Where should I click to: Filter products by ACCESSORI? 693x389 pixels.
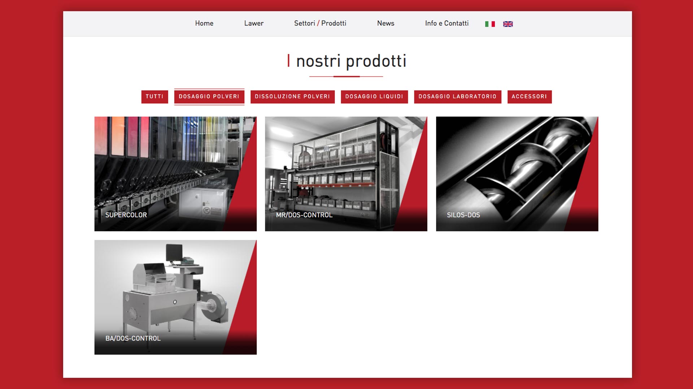(529, 97)
